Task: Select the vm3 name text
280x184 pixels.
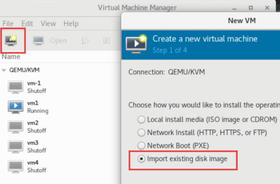Action: click(x=33, y=143)
